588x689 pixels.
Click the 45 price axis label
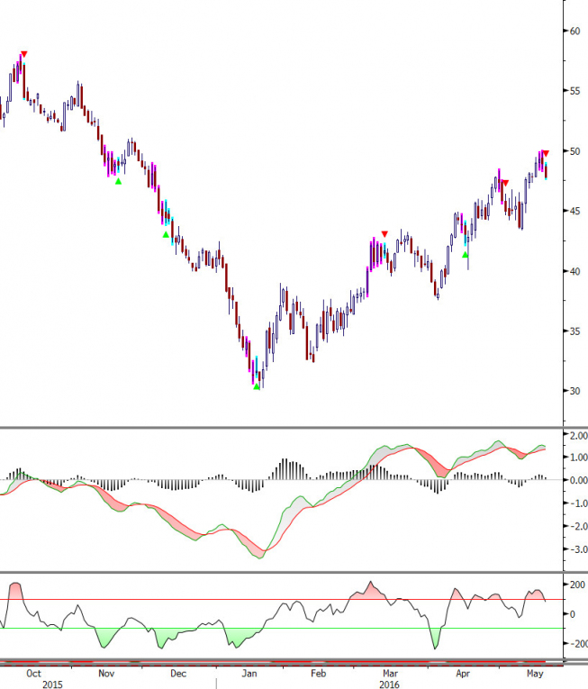[x=574, y=211]
